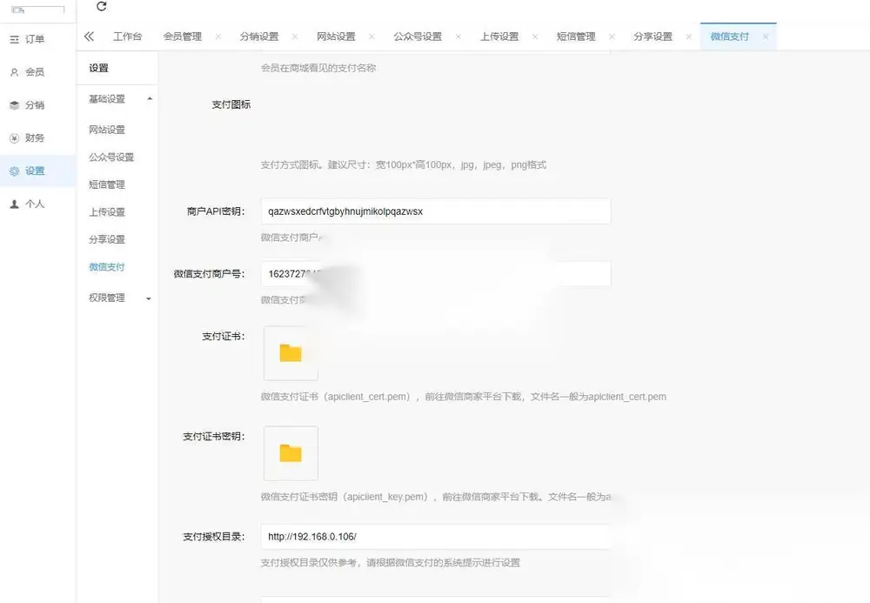Open 短信管理 in settings submenu
This screenshot has width=870, height=603.
tap(107, 184)
